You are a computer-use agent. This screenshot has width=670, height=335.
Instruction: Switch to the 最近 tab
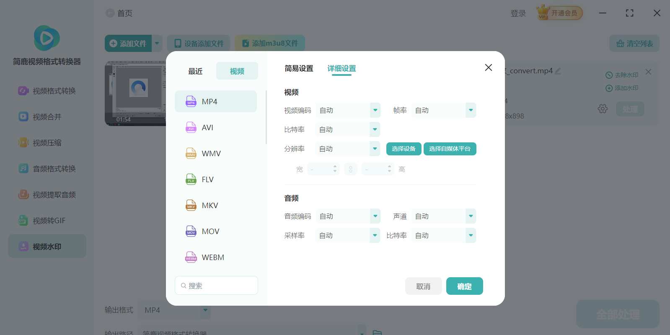[x=195, y=71]
